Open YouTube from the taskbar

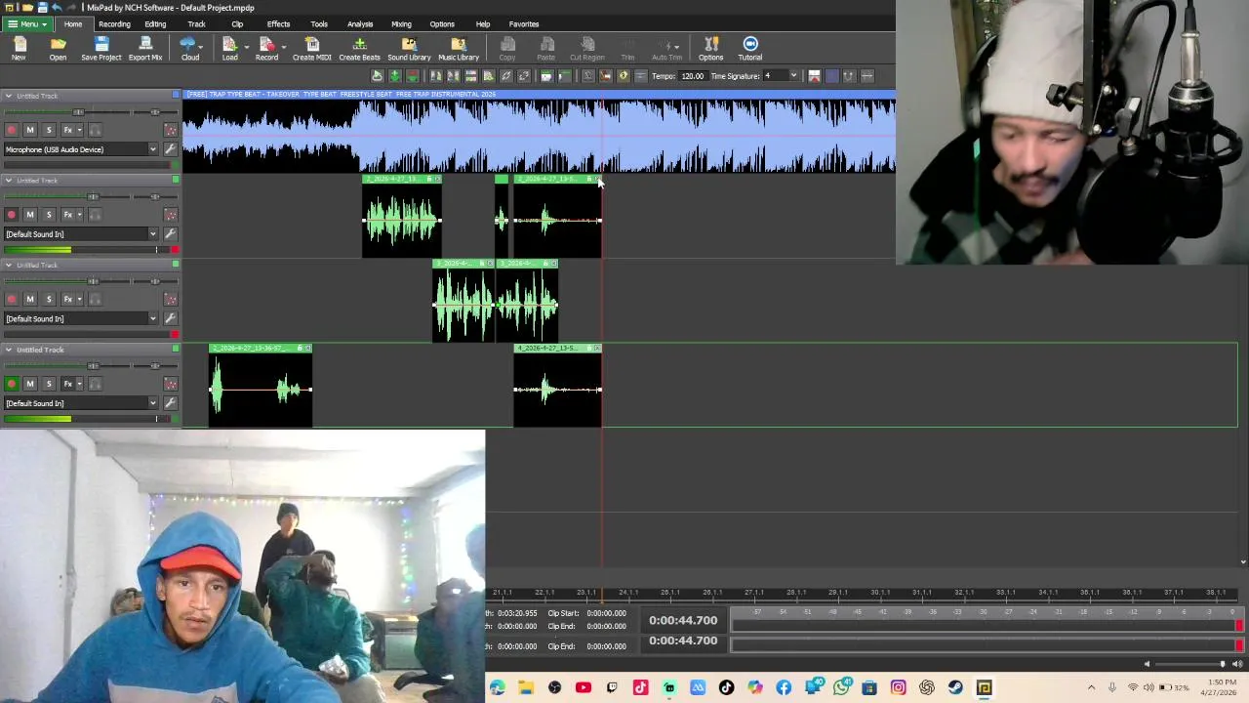[x=584, y=688]
